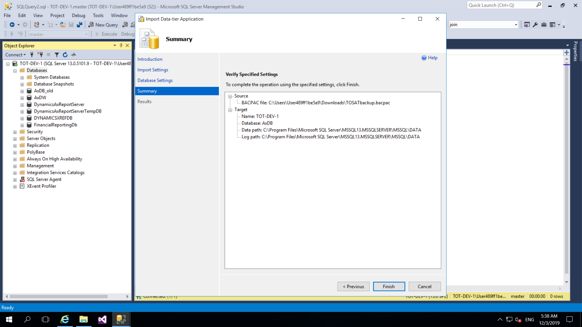582x327 pixels.
Task: Open the Properties side tab
Action: (x=575, y=51)
